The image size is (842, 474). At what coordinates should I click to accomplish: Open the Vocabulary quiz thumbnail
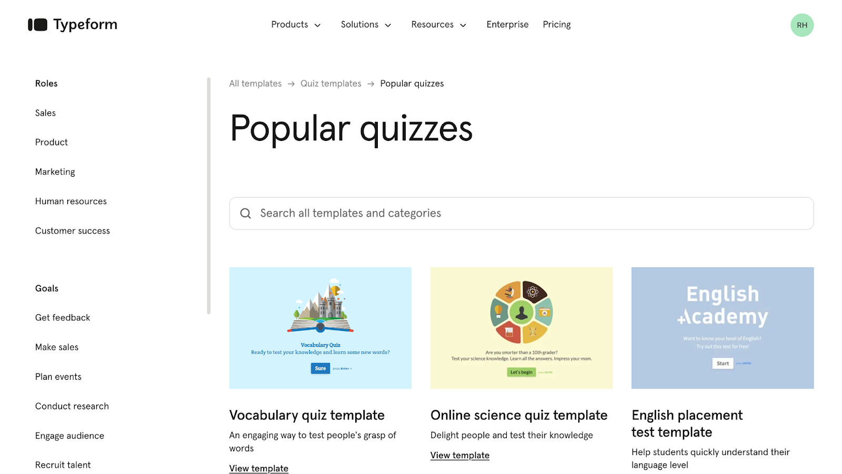320,328
